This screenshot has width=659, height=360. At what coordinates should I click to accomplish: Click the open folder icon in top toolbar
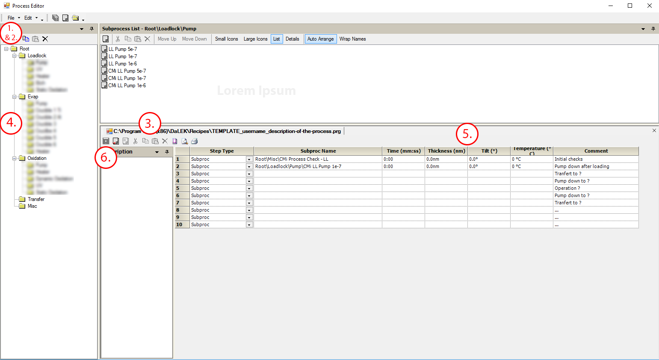pyautogui.click(x=75, y=18)
